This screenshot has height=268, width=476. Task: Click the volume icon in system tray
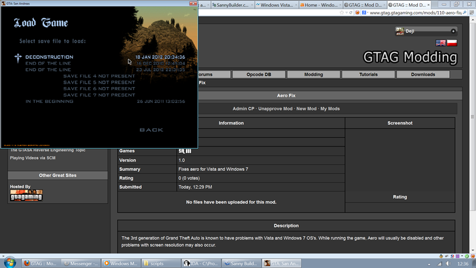[x=448, y=263]
